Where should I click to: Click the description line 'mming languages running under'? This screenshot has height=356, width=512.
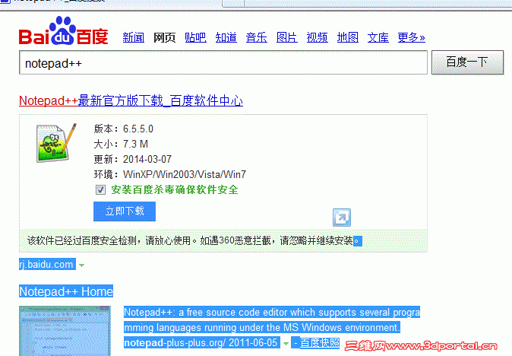click(262, 327)
